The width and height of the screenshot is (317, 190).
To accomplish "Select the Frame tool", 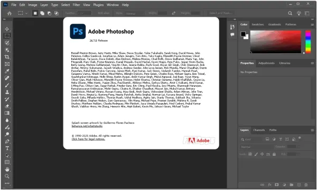I will pyautogui.click(x=7, y=64).
